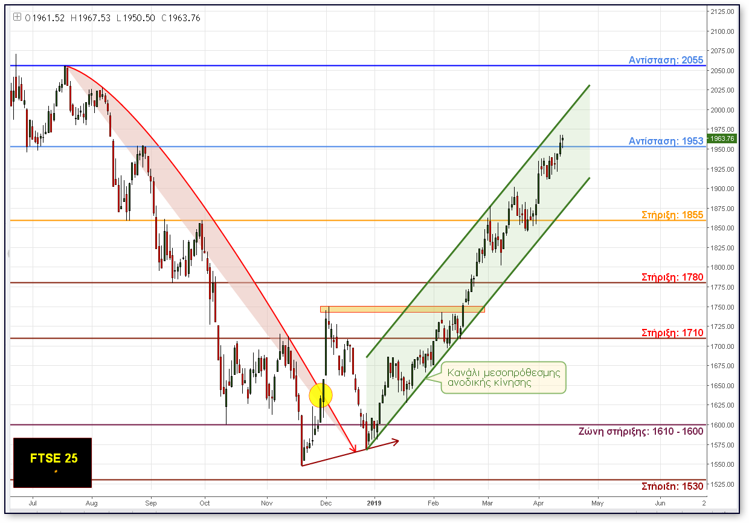Screen dimensions: 749x523
Task: Select the Στήριξη: 1780 label
Action: tap(672, 277)
